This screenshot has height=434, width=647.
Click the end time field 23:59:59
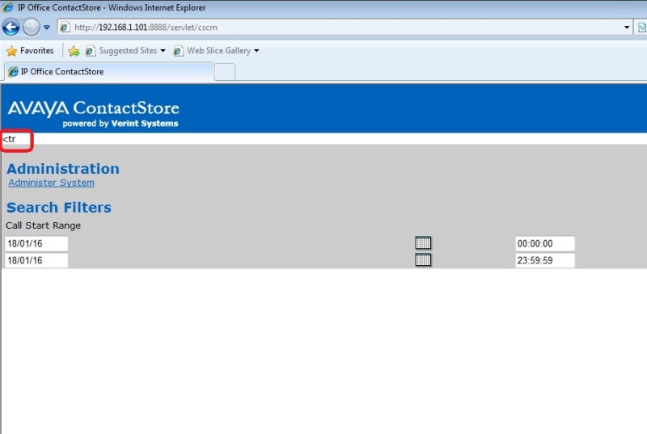[x=544, y=260]
